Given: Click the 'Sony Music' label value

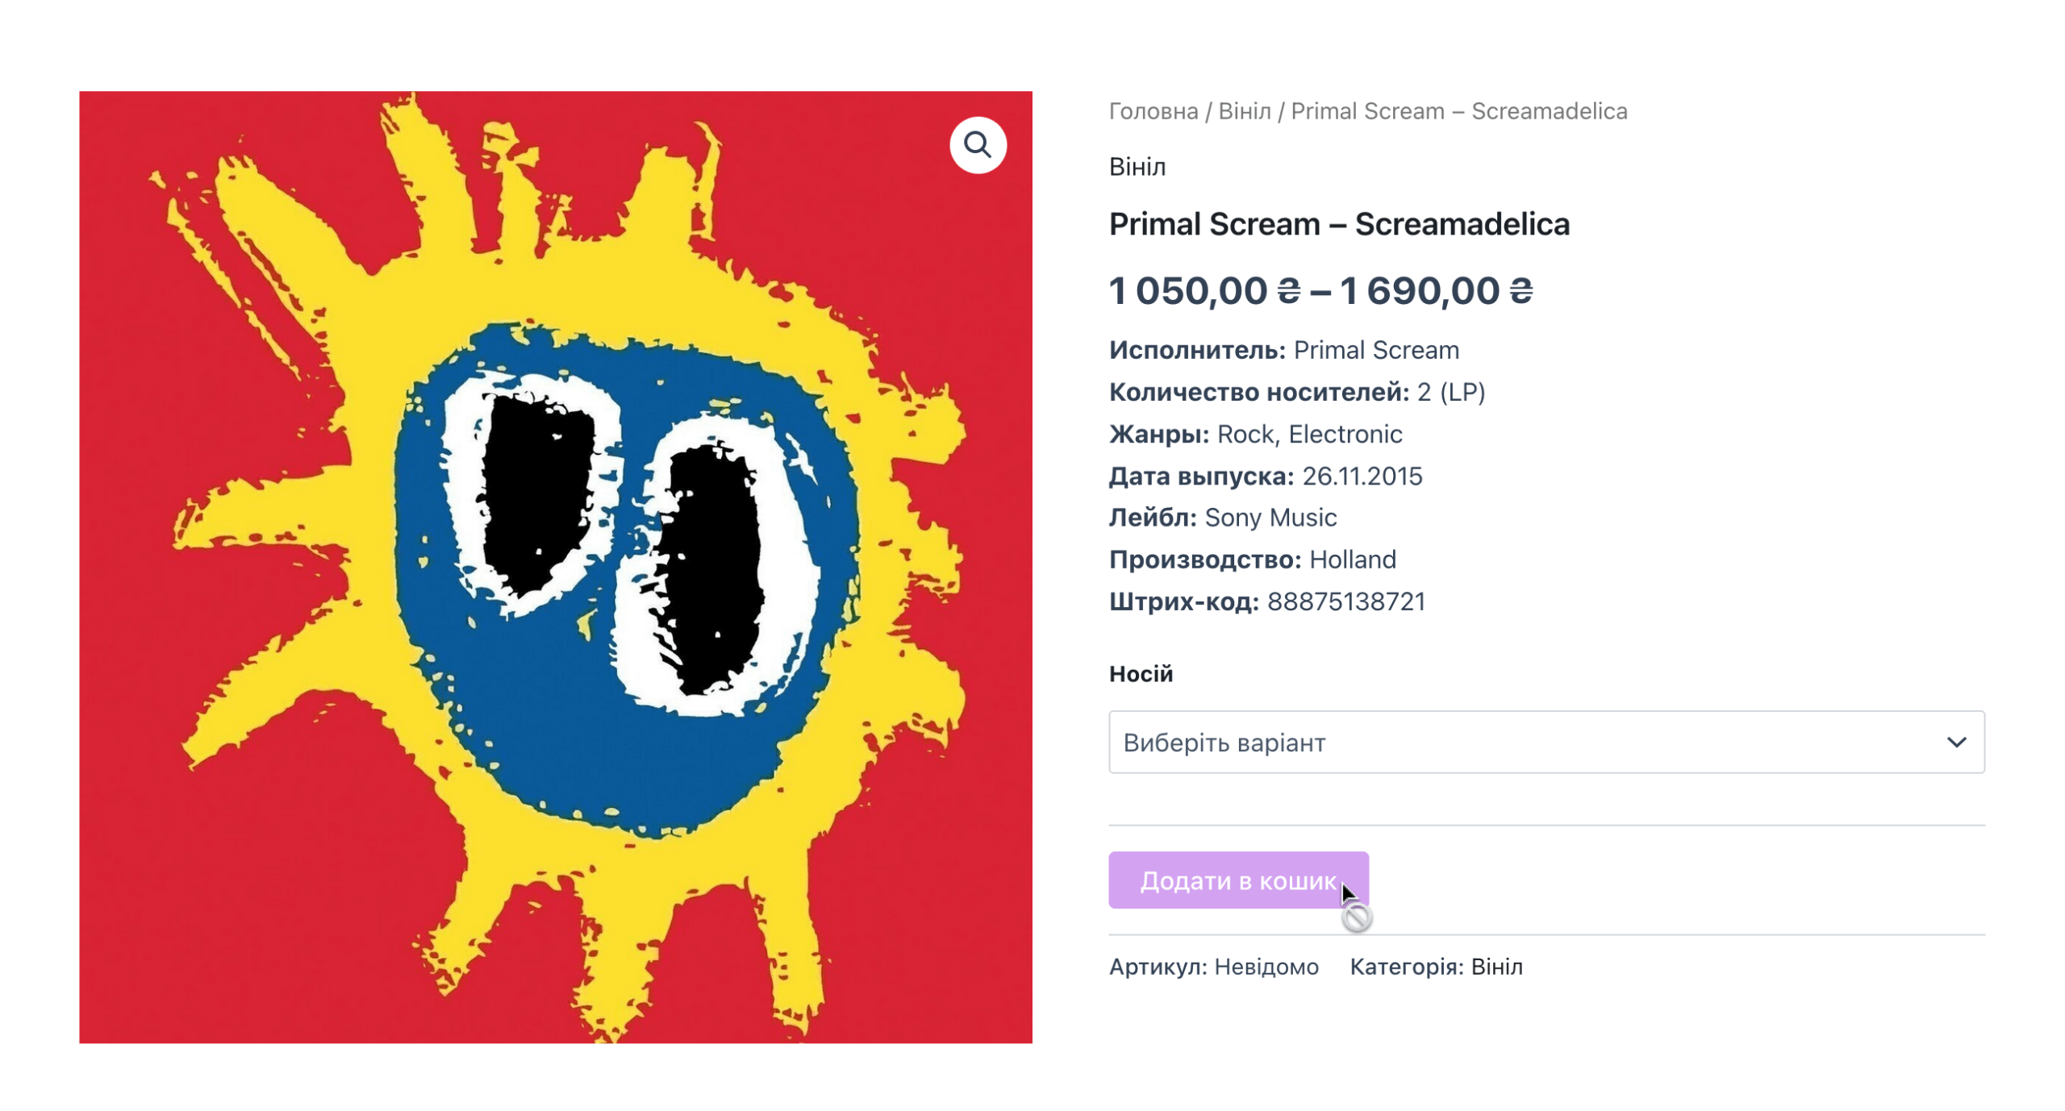Looking at the screenshot, I should coord(1270,518).
